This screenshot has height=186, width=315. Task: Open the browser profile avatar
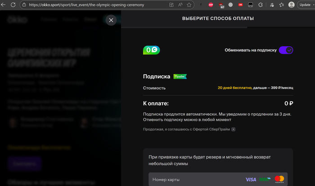[x=291, y=4]
